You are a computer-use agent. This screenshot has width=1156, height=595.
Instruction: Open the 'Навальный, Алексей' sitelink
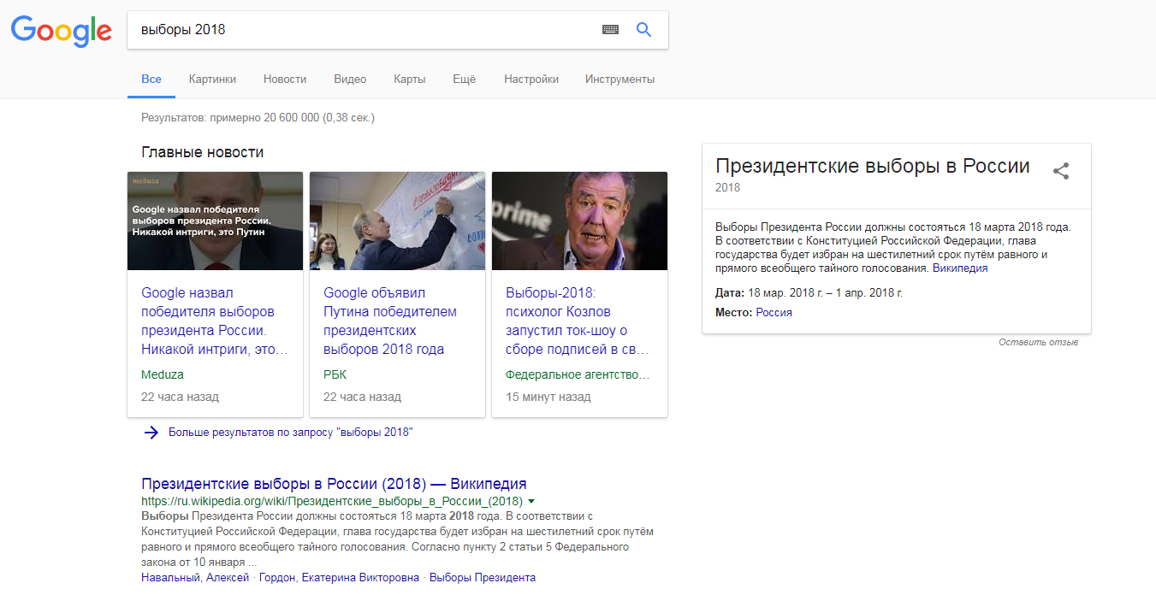[x=195, y=578]
